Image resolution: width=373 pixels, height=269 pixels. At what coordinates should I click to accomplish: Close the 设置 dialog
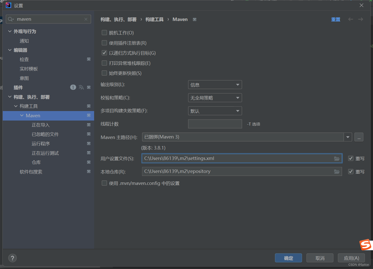(x=362, y=5)
